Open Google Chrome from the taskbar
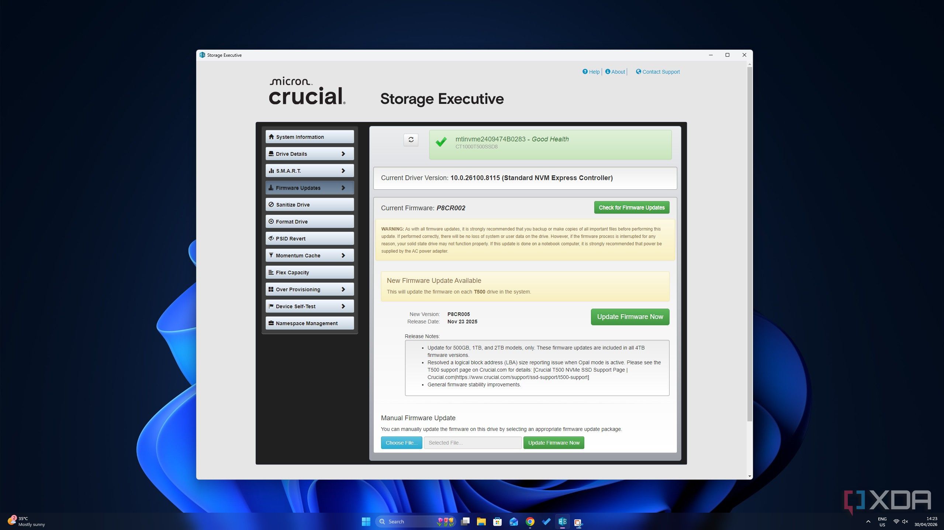 (x=530, y=522)
